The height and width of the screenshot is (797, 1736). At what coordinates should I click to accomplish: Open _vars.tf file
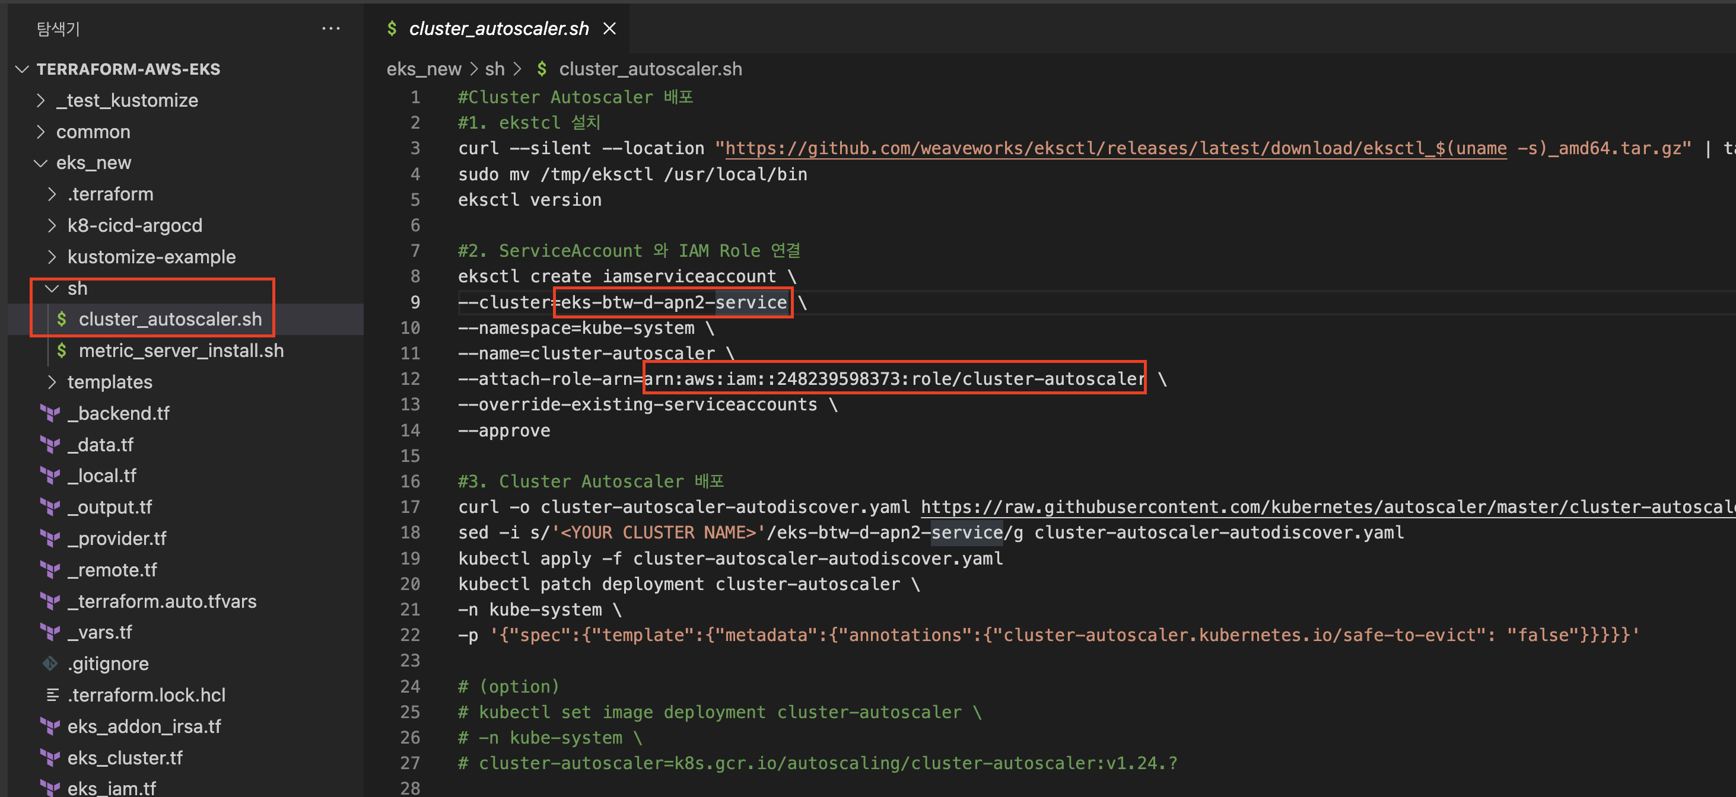click(100, 632)
